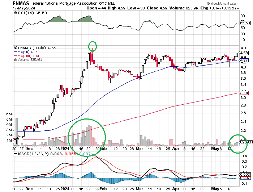Click the 3.0 price level on right axis
Screen dimensions: 253x192
pyautogui.click(x=243, y=98)
